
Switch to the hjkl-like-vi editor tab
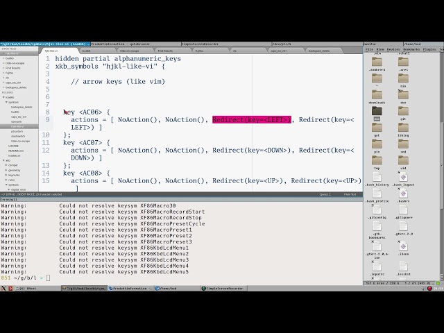coord(59,51)
